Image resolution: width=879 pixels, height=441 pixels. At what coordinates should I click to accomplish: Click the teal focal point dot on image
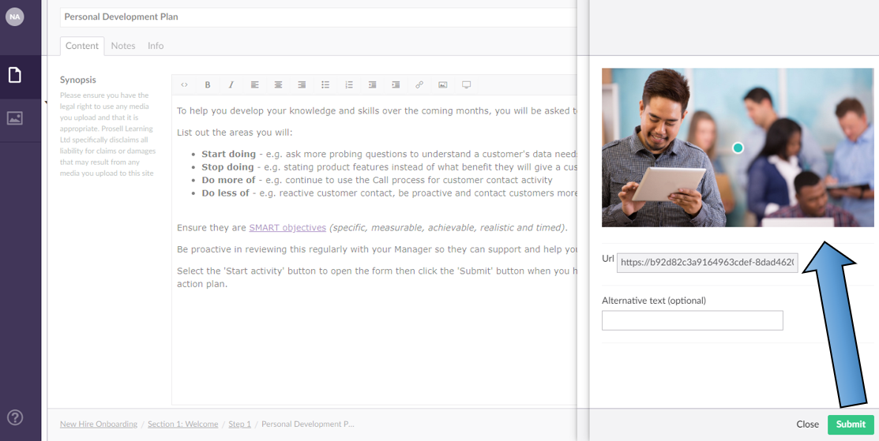click(x=738, y=148)
